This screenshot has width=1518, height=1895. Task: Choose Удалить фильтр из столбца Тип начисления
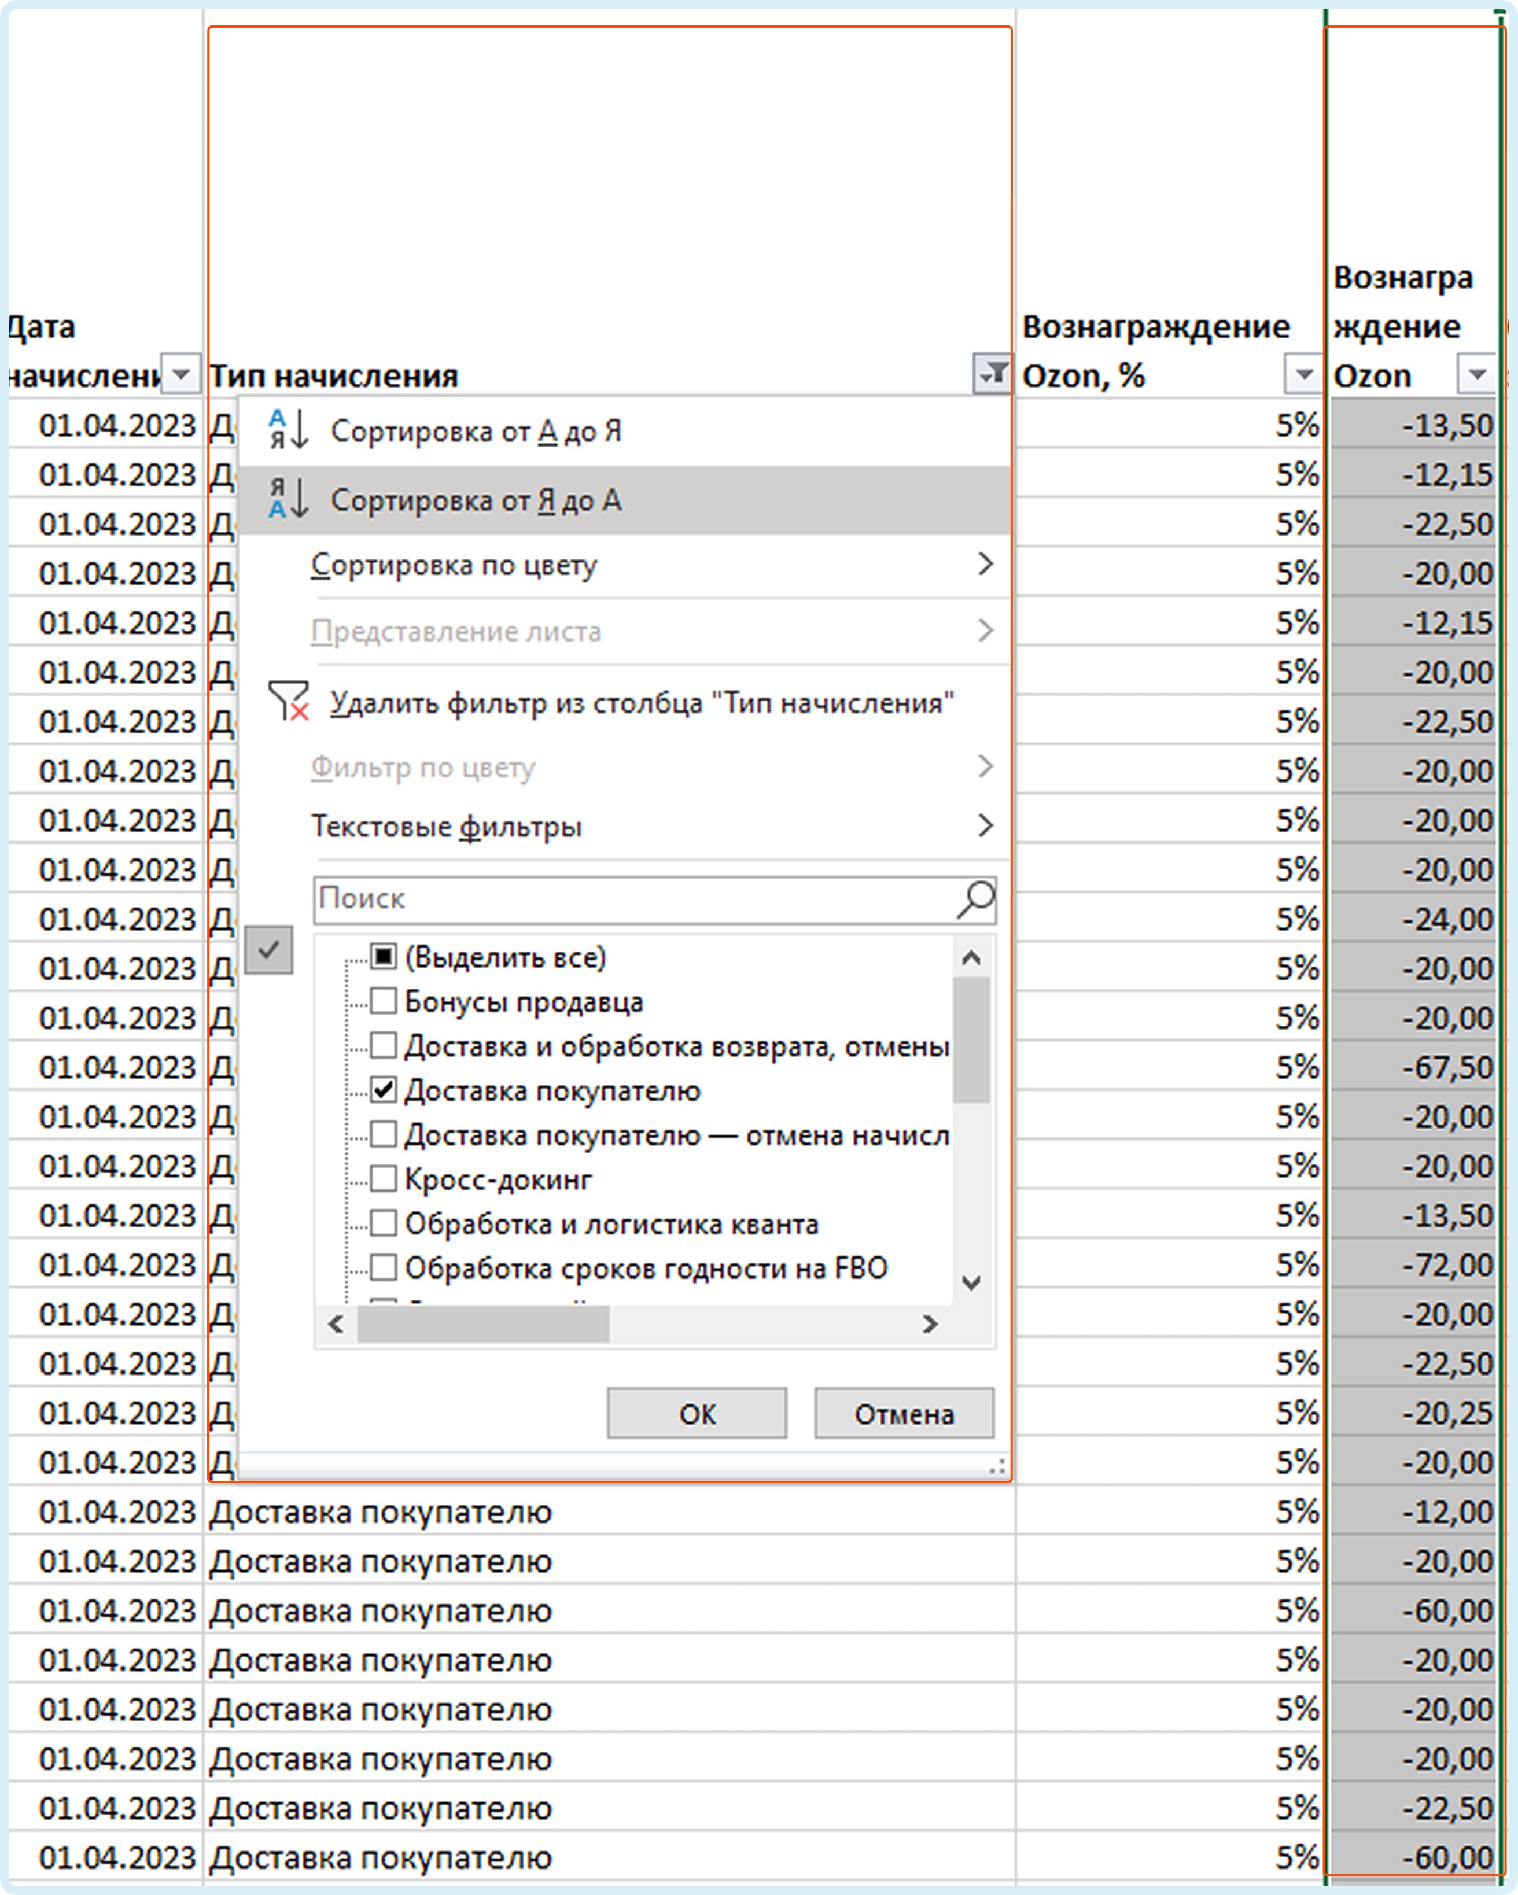click(641, 702)
